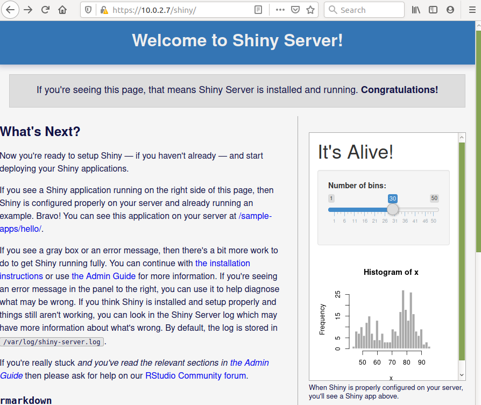The image size is (481, 405).
Task: Click the scroll-up arrow of Shiny app frame
Action: pyautogui.click(x=462, y=138)
